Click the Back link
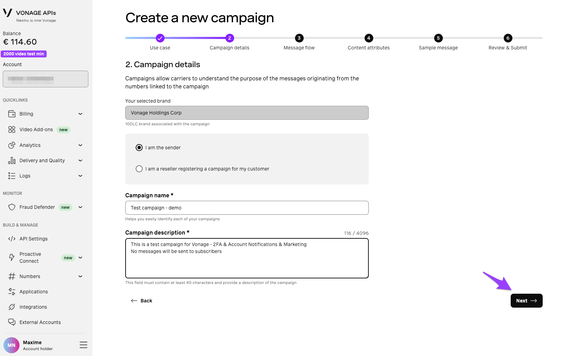This screenshot has width=574, height=356. 142,300
